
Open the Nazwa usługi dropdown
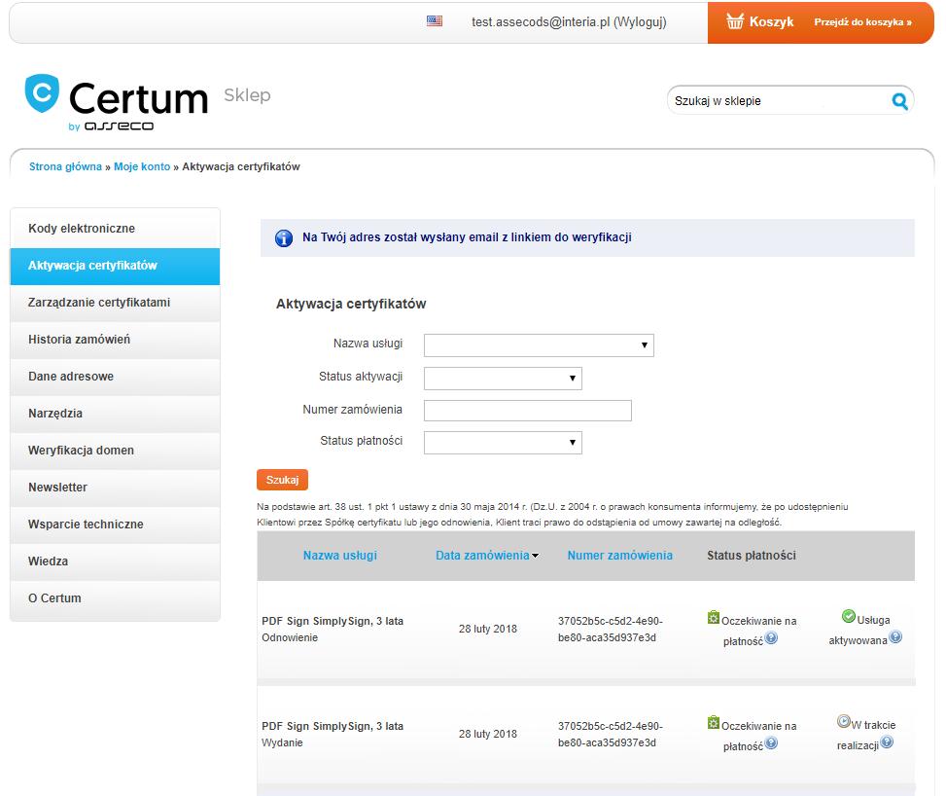click(x=539, y=345)
